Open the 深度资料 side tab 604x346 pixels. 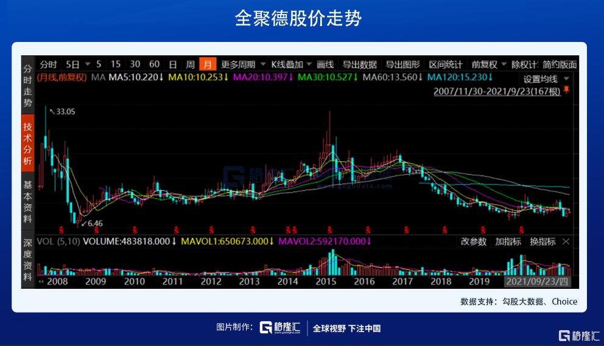pos(28,260)
